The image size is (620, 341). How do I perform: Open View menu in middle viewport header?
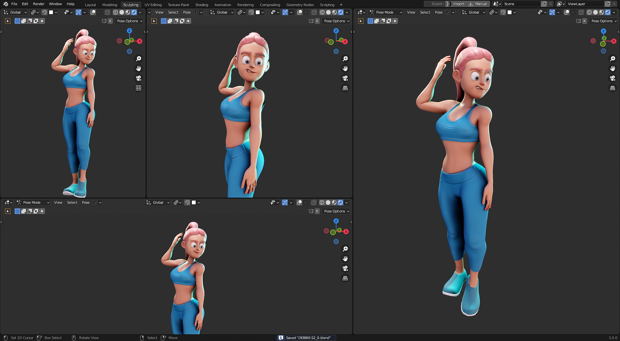[x=159, y=12]
